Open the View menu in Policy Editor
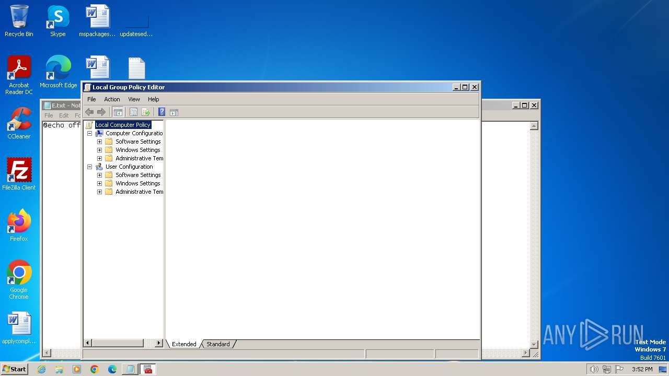The height and width of the screenshot is (376, 669). [x=134, y=99]
